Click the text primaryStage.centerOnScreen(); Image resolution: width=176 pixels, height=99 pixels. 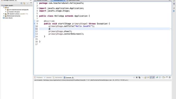[x=66, y=34]
